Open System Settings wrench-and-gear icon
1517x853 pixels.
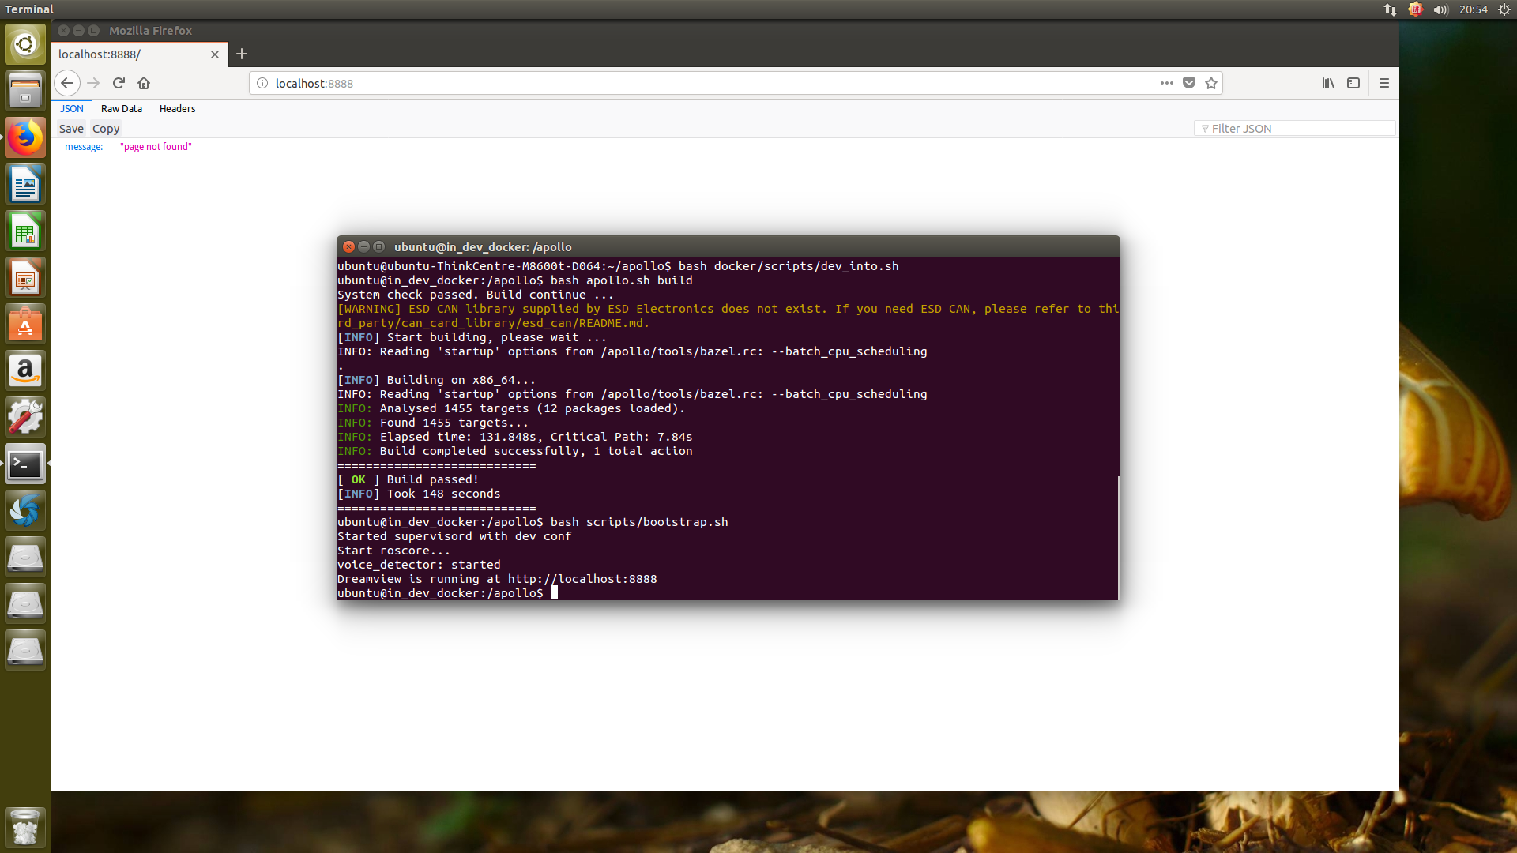pos(25,418)
